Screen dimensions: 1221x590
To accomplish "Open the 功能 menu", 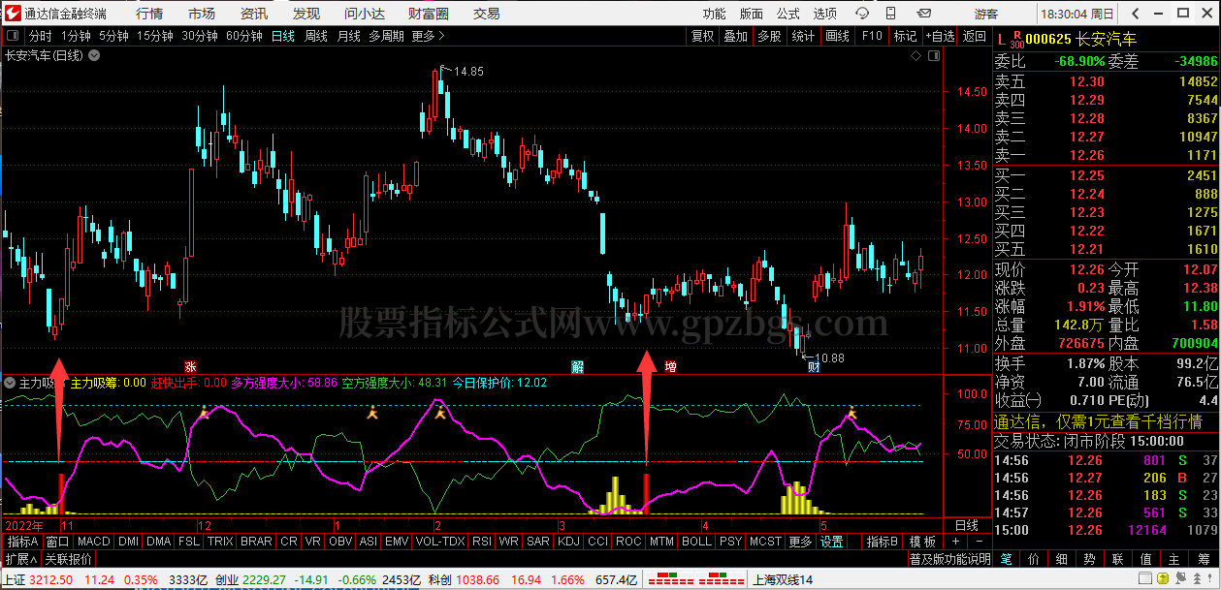I will 714,14.
